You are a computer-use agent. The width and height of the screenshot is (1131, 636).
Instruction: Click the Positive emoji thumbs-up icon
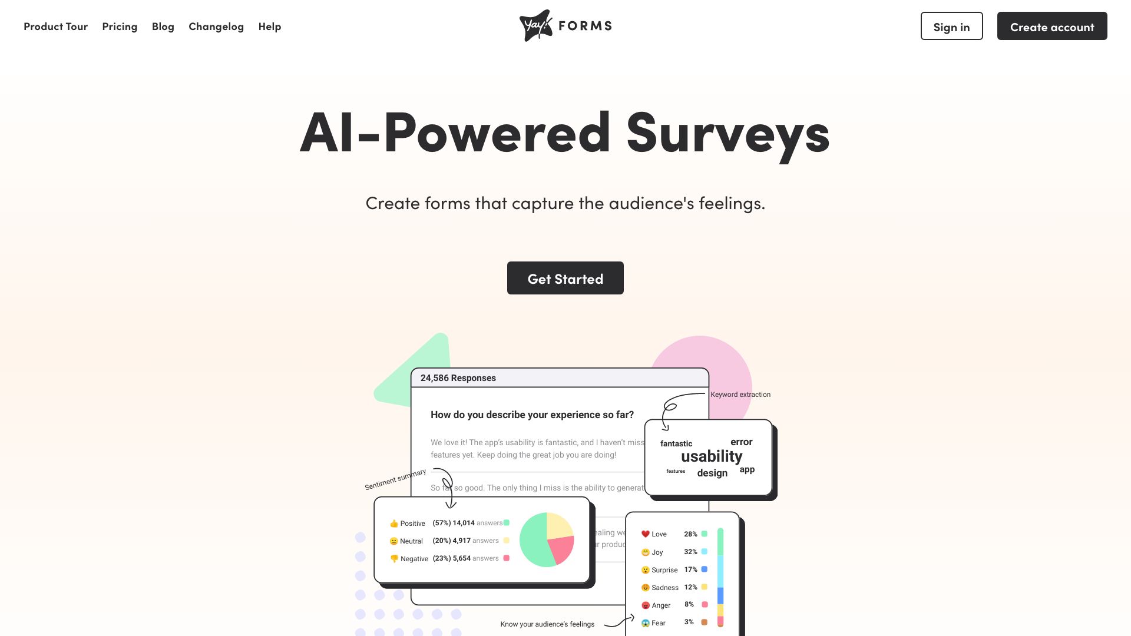coord(394,522)
